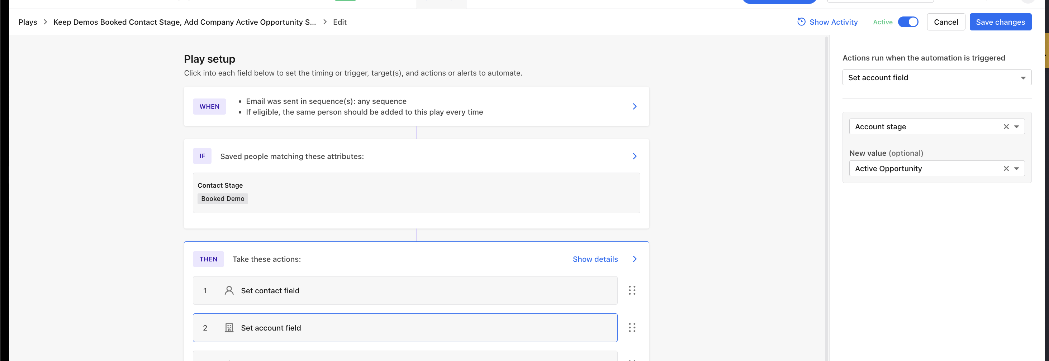This screenshot has width=1049, height=361.
Task: Click the green 'Active' status label
Action: pyautogui.click(x=882, y=23)
